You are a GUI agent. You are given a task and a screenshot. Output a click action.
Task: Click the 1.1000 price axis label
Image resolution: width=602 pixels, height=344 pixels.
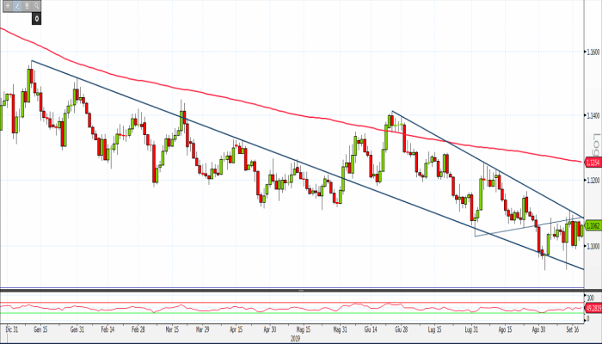(x=593, y=246)
